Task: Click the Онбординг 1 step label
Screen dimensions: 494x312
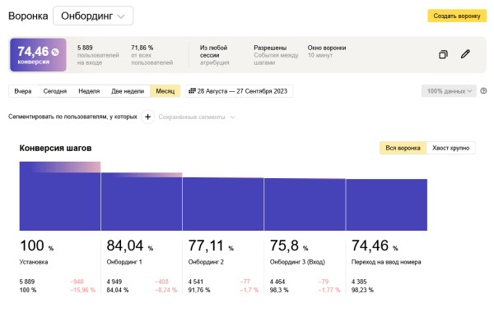Action: (124, 262)
